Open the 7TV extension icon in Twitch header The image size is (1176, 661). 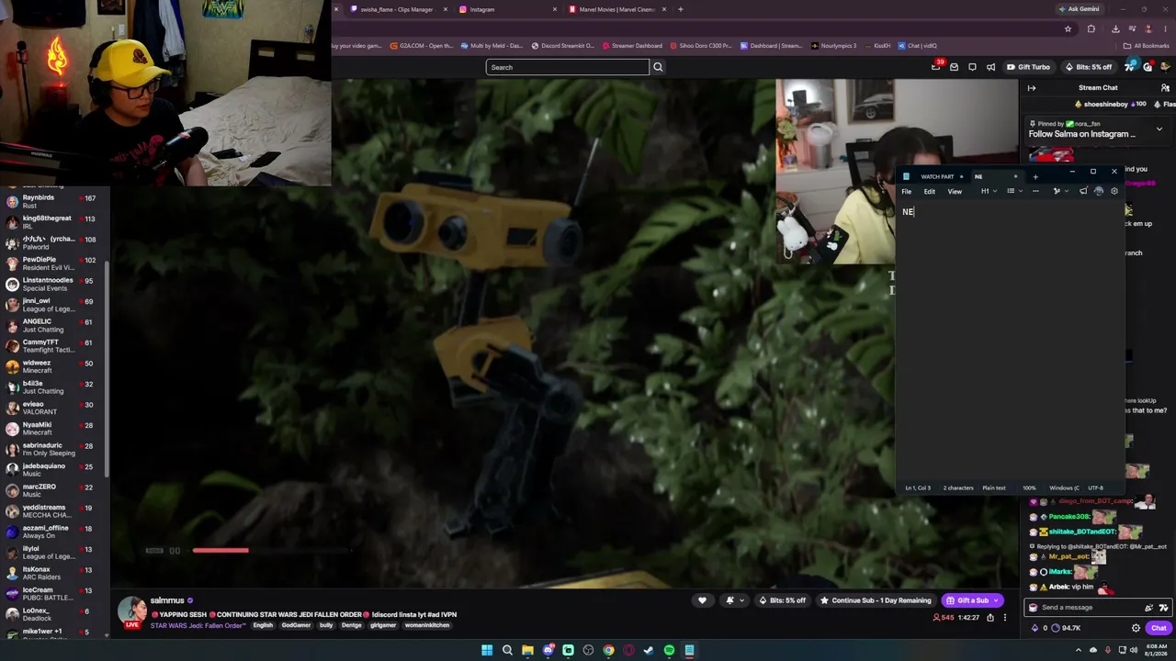pyautogui.click(x=1130, y=67)
